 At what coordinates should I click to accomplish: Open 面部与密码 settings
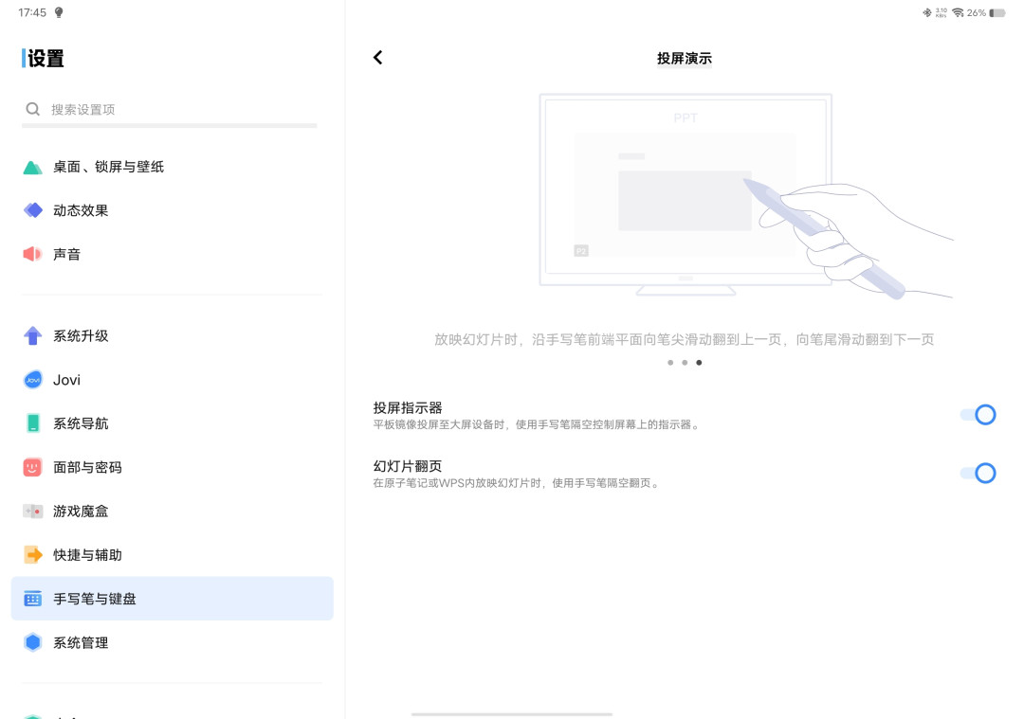[173, 467]
